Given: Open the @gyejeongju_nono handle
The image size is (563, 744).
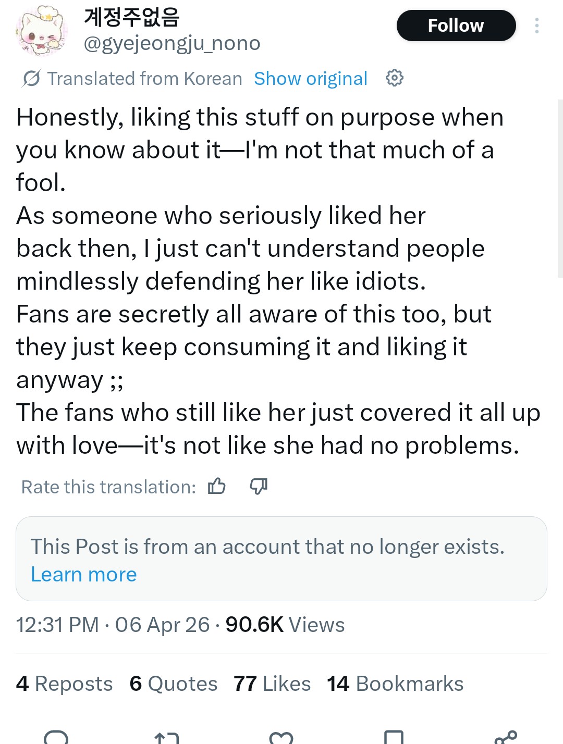Looking at the screenshot, I should point(172,44).
